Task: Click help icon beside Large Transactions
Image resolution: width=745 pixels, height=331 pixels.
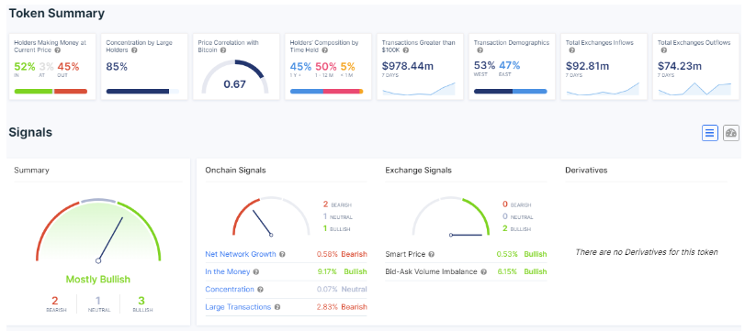Action: (277, 307)
